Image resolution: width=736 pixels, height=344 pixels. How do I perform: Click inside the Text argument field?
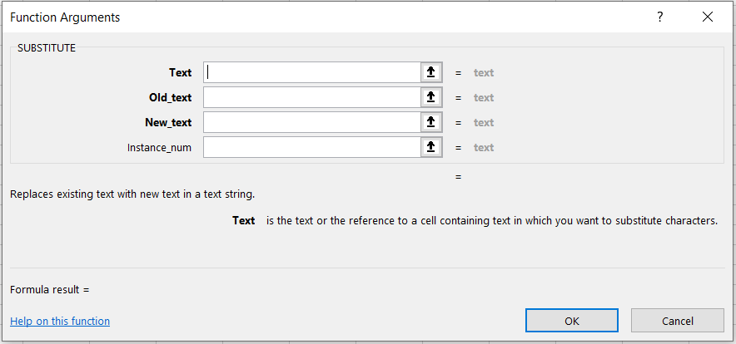point(312,72)
